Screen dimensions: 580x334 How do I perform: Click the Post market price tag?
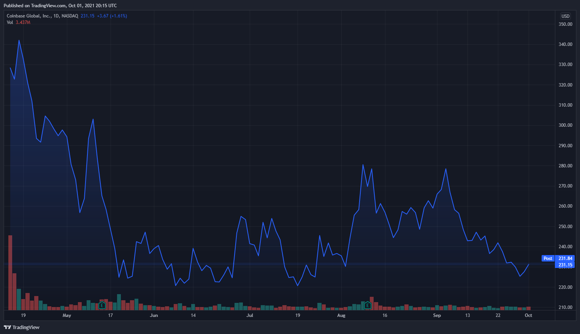(x=548, y=258)
